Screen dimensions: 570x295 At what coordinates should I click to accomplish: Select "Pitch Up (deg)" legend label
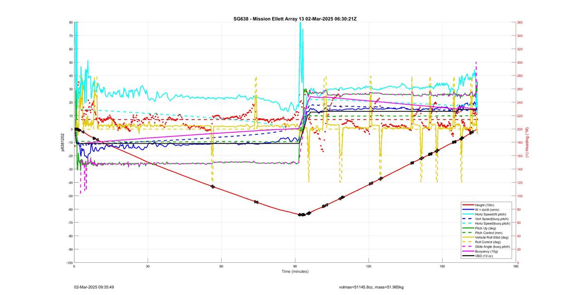coord(486,228)
